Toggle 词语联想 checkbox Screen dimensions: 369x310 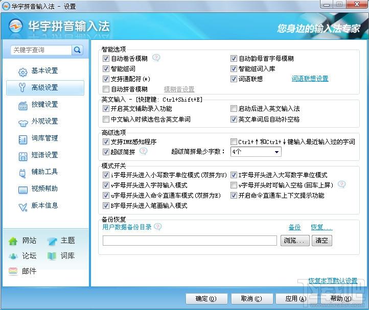coord(234,79)
